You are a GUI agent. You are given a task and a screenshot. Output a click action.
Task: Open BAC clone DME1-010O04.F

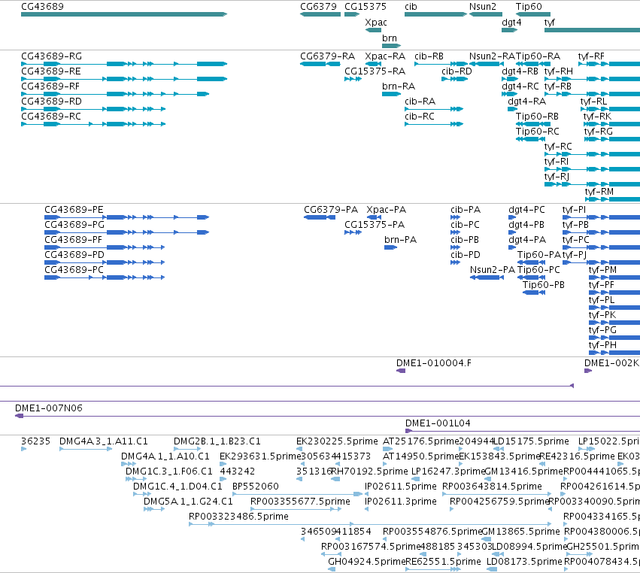[x=401, y=371]
